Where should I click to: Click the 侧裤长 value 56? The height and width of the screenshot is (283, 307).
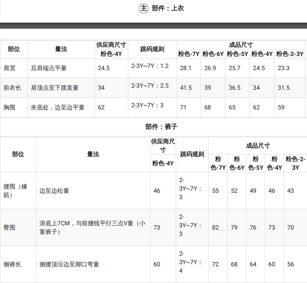point(291,264)
